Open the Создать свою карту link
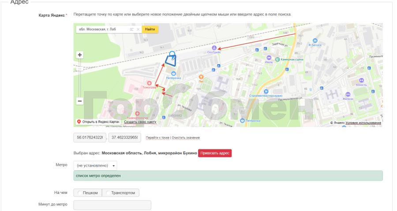This screenshot has height=211, width=397. click(x=140, y=122)
